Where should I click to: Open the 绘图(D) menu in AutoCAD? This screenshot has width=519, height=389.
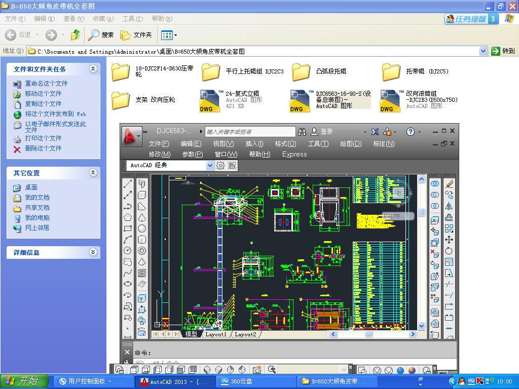tap(351, 144)
